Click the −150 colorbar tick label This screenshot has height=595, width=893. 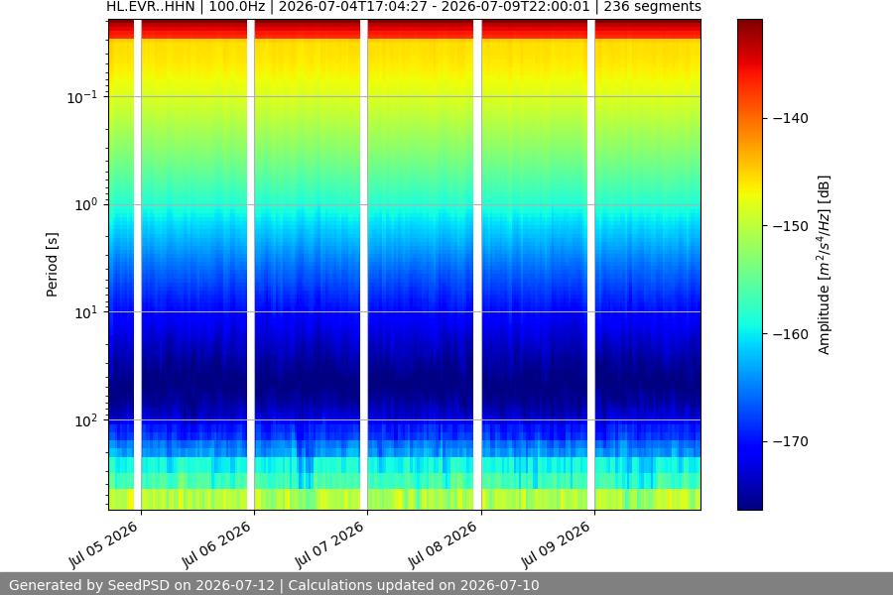pos(791,226)
